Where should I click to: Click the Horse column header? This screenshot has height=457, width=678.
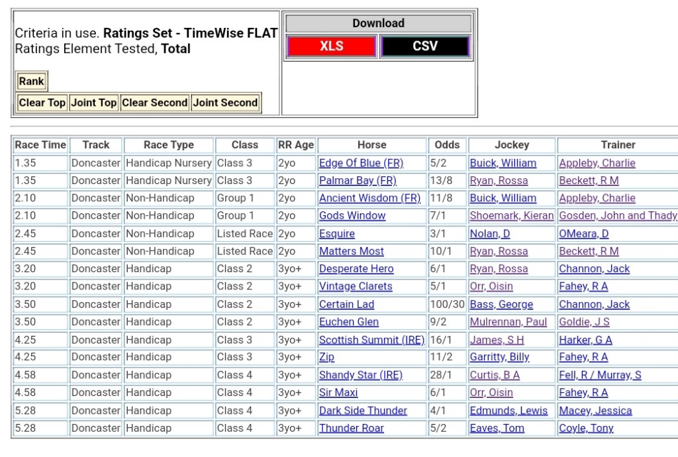pyautogui.click(x=371, y=145)
